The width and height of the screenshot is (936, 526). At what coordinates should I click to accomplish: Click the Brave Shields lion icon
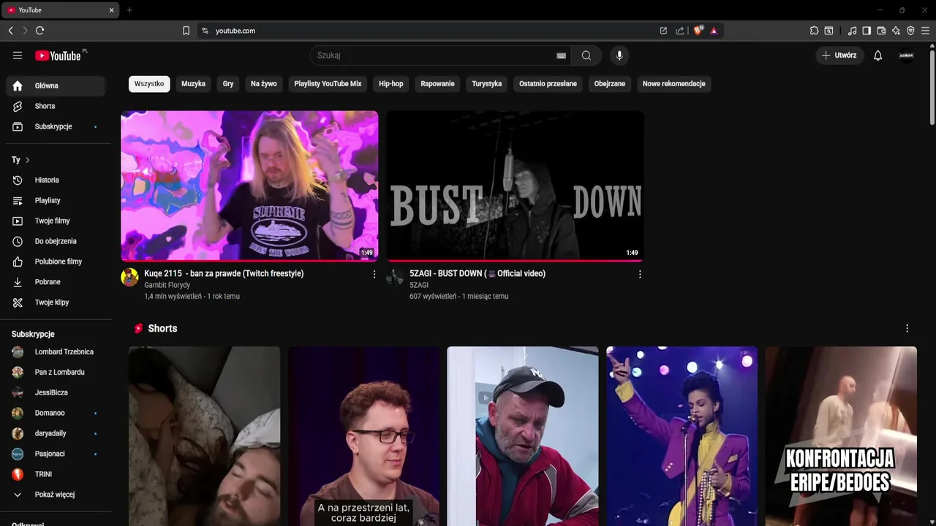(698, 31)
